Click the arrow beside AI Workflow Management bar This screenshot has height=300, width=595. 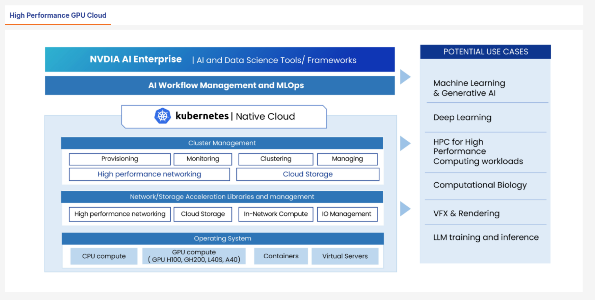(x=405, y=77)
